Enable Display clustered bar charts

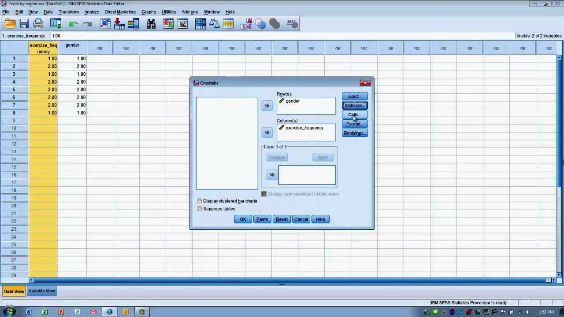[200, 201]
